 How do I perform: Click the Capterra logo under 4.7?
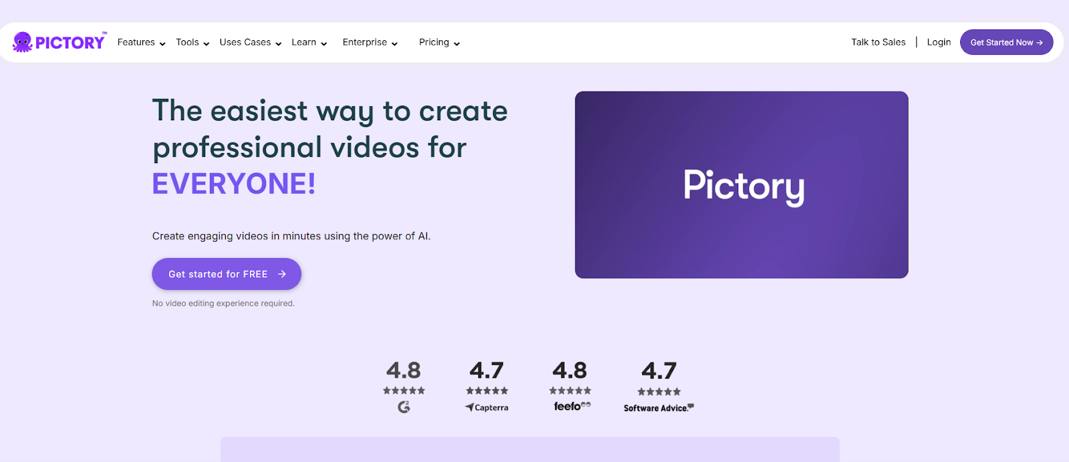(x=487, y=407)
